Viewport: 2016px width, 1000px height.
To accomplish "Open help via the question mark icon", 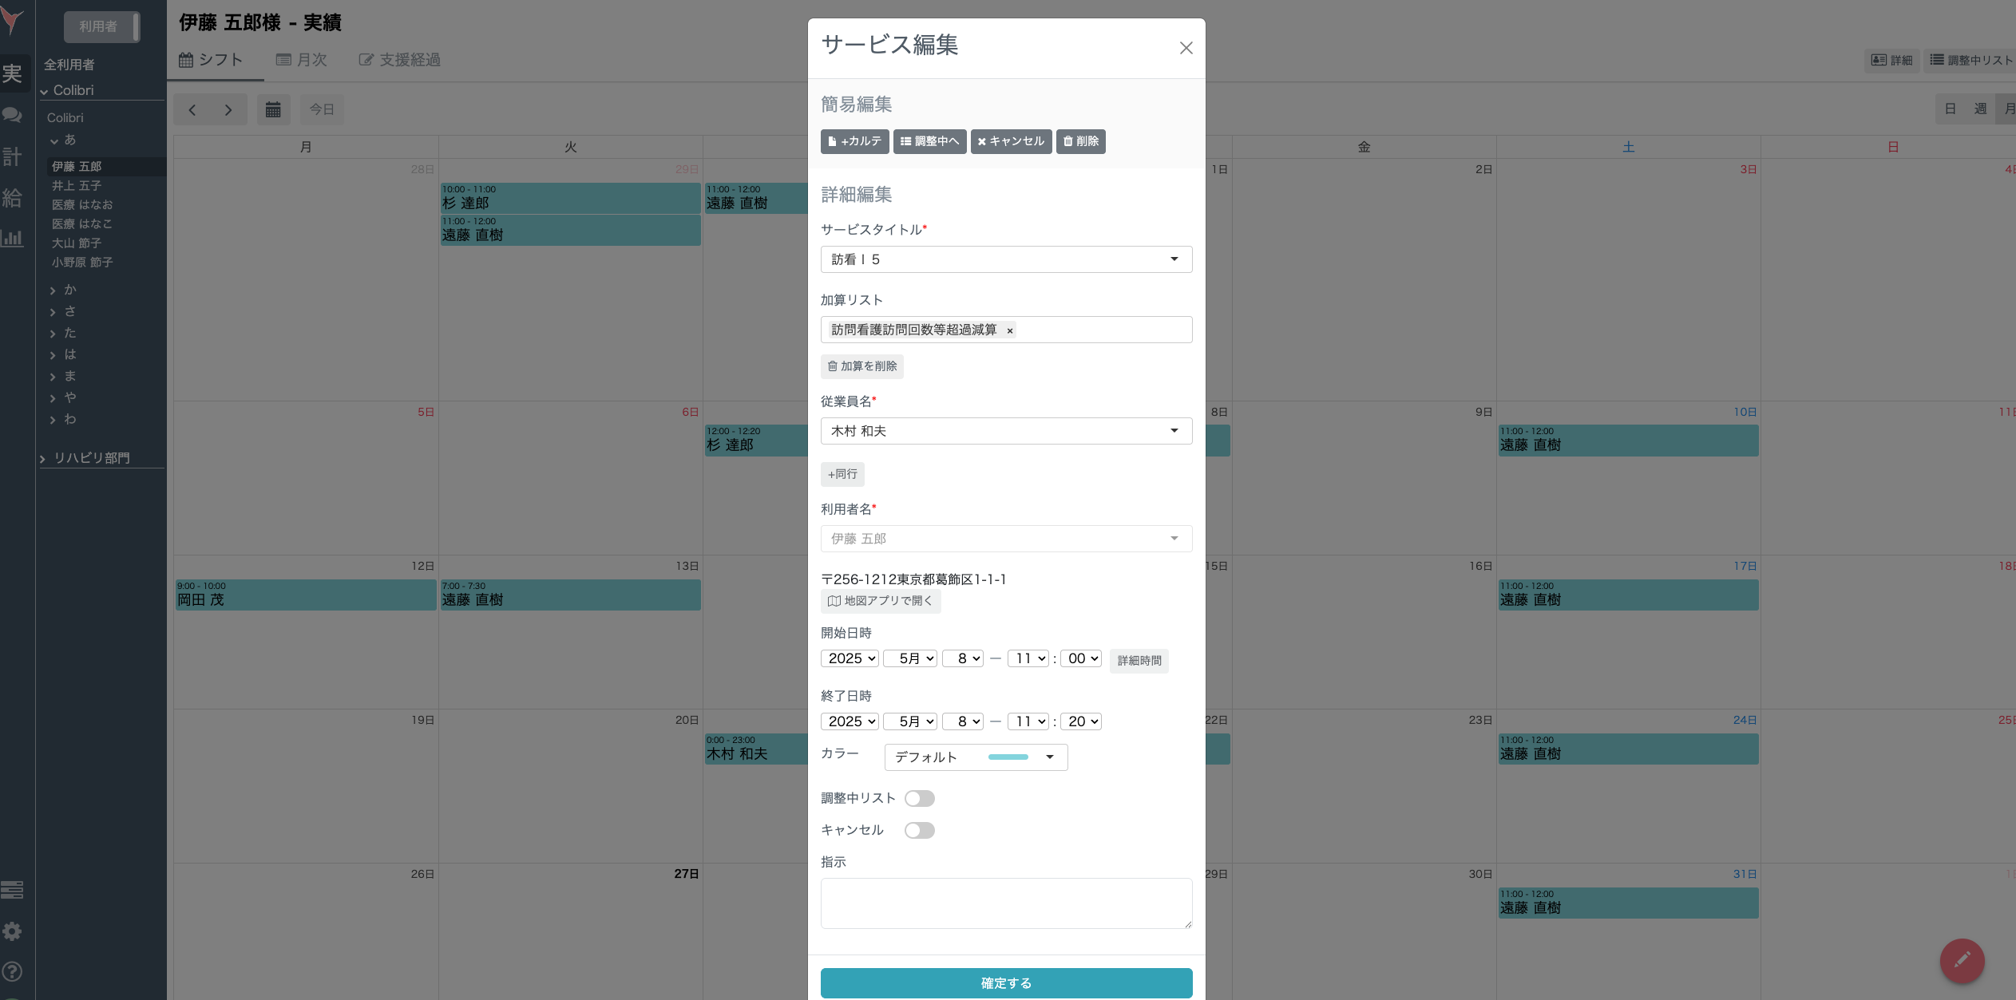I will [x=13, y=972].
